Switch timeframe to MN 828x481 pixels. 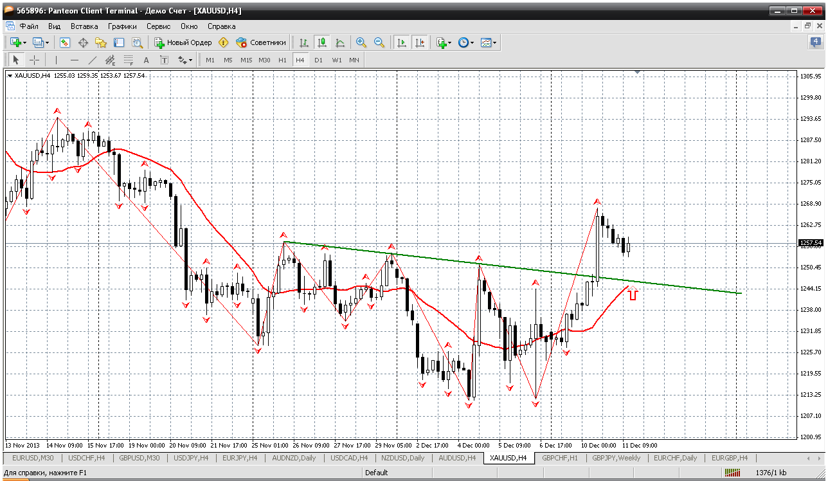[354, 60]
